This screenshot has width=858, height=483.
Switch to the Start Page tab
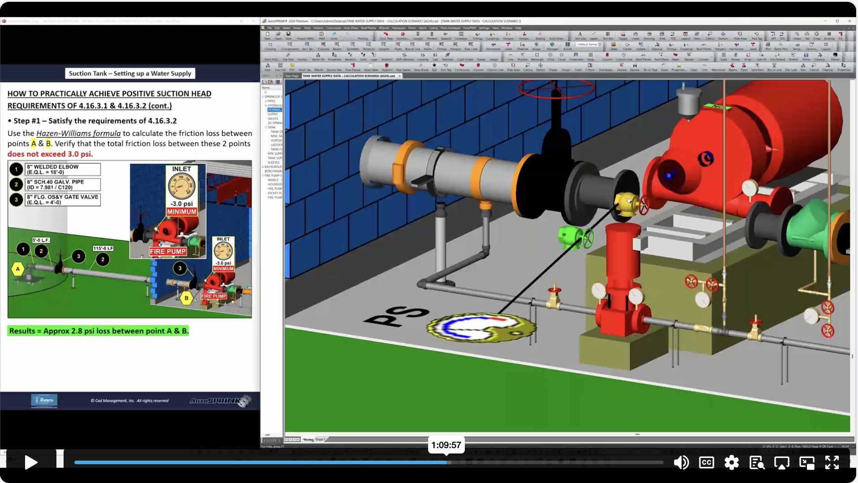[x=292, y=76]
